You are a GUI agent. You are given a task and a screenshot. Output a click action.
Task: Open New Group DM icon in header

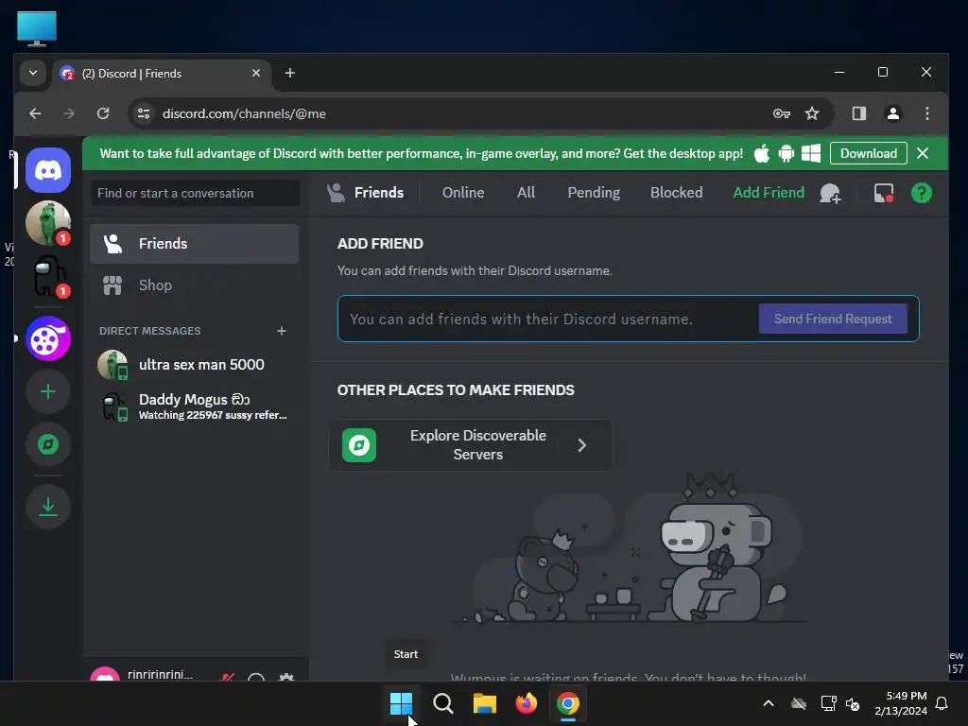coord(830,193)
